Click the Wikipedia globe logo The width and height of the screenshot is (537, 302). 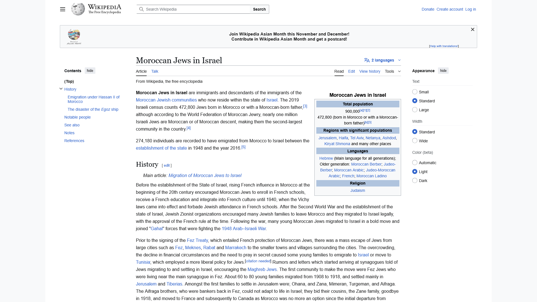click(78, 9)
